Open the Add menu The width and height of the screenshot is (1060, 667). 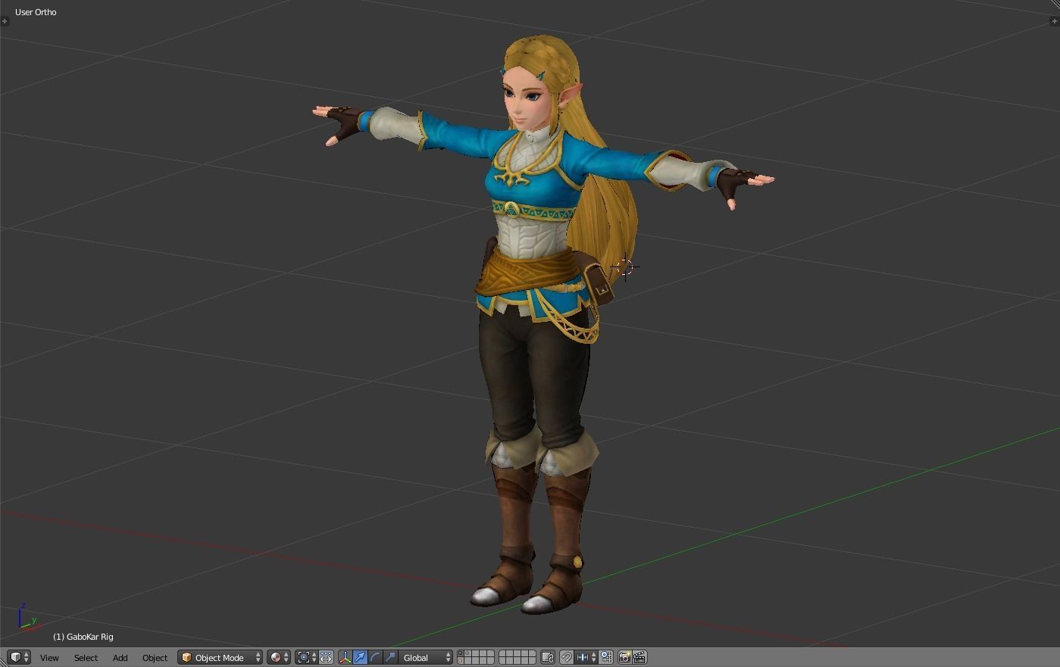pyautogui.click(x=120, y=657)
